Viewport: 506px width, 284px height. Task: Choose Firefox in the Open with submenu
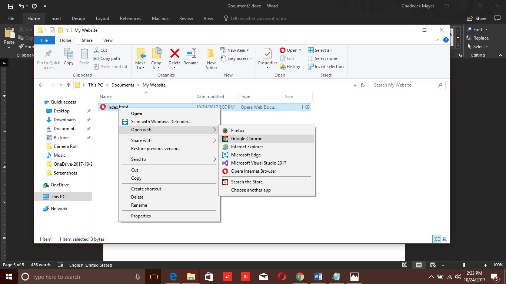pyautogui.click(x=267, y=131)
